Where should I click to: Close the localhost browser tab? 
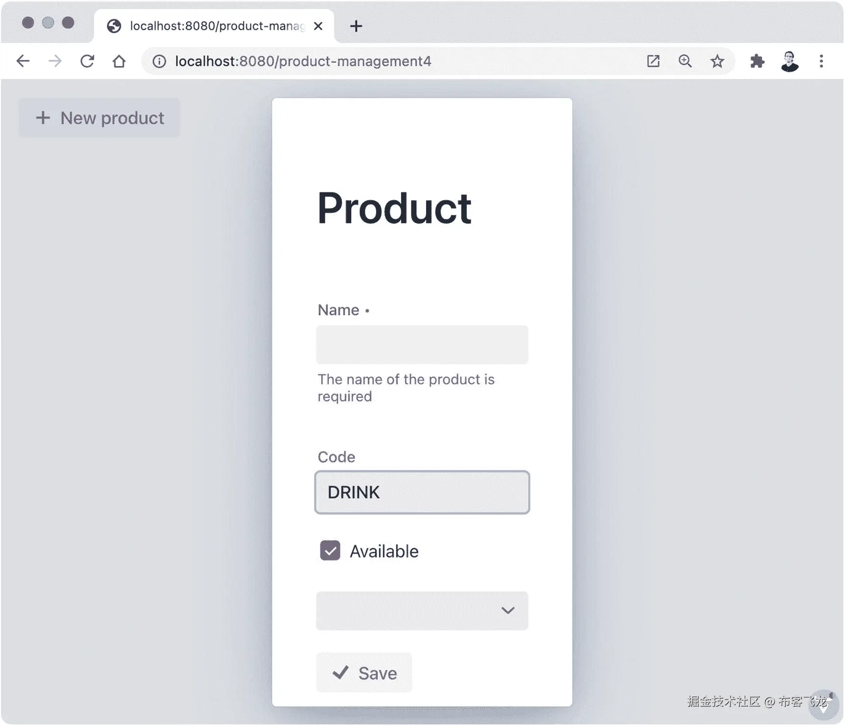[x=318, y=26]
